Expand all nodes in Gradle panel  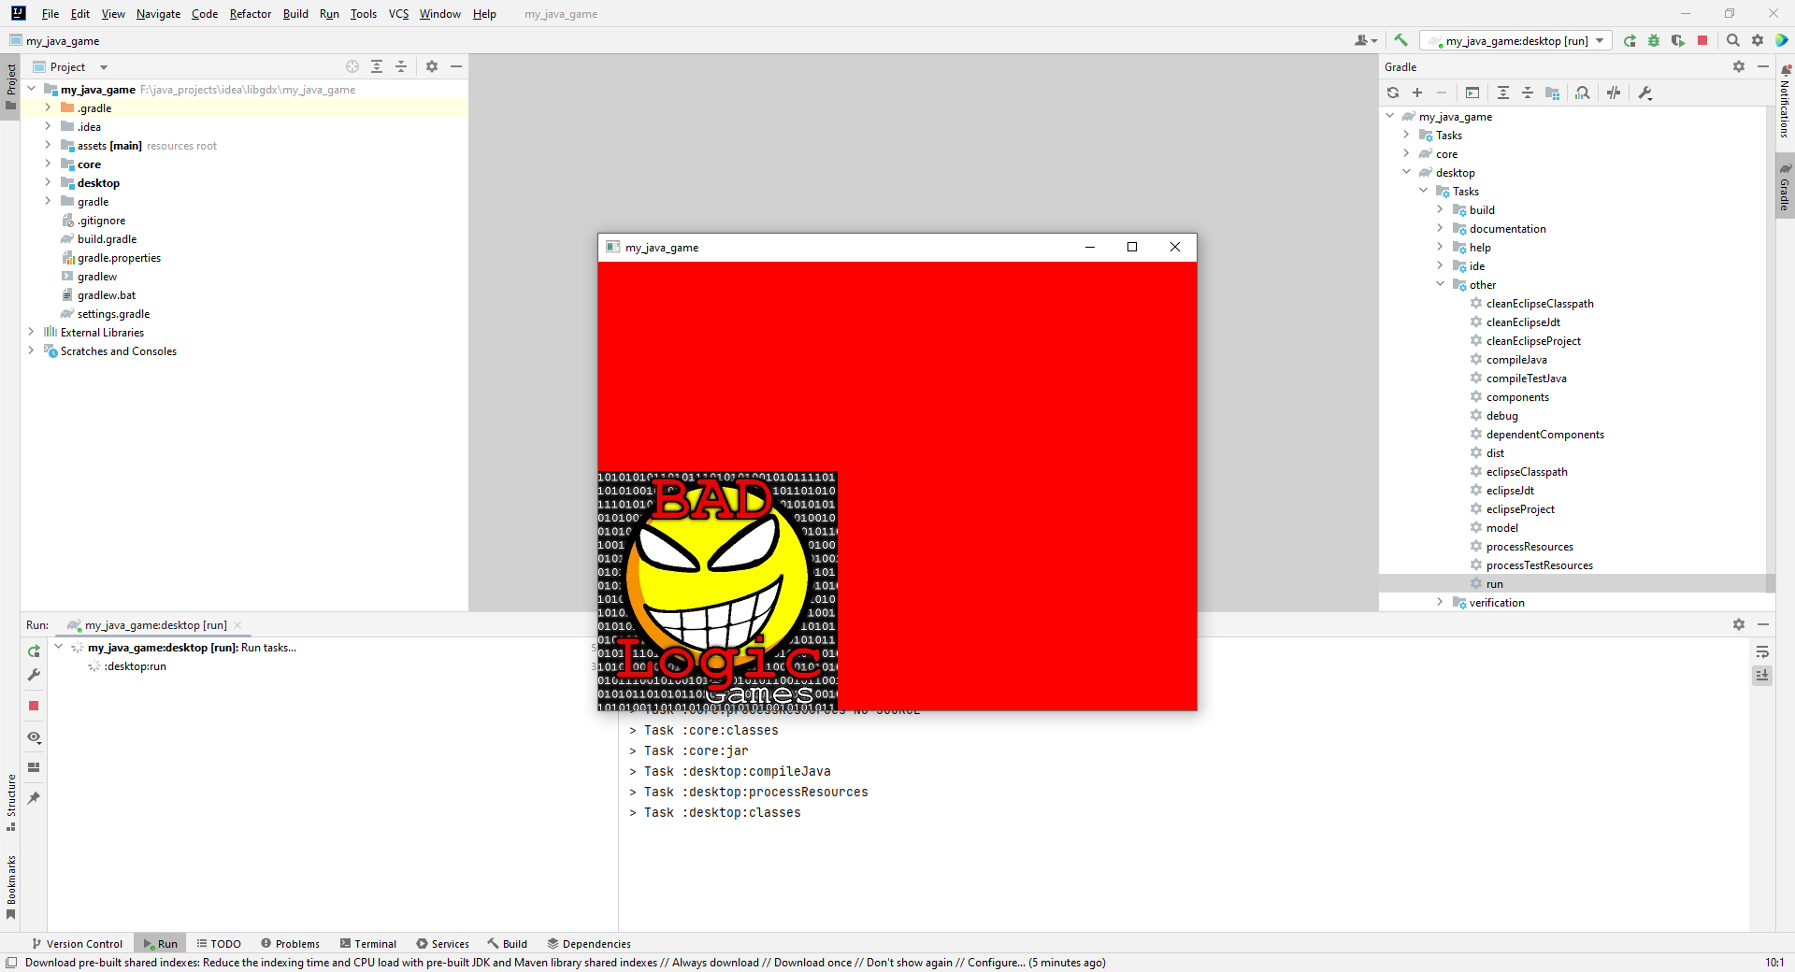(1503, 93)
